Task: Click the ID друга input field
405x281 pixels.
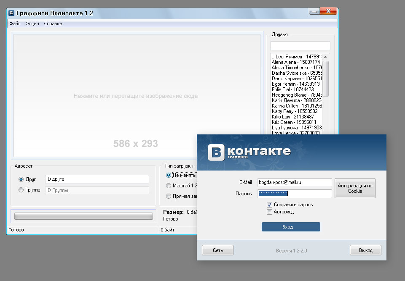Action: [x=97, y=179]
